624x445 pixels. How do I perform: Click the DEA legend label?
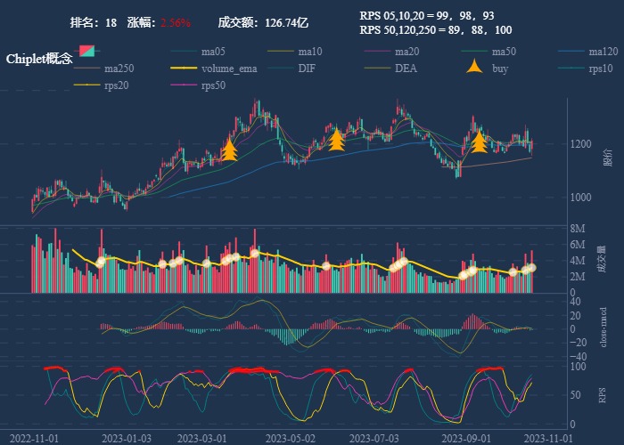[406, 69]
